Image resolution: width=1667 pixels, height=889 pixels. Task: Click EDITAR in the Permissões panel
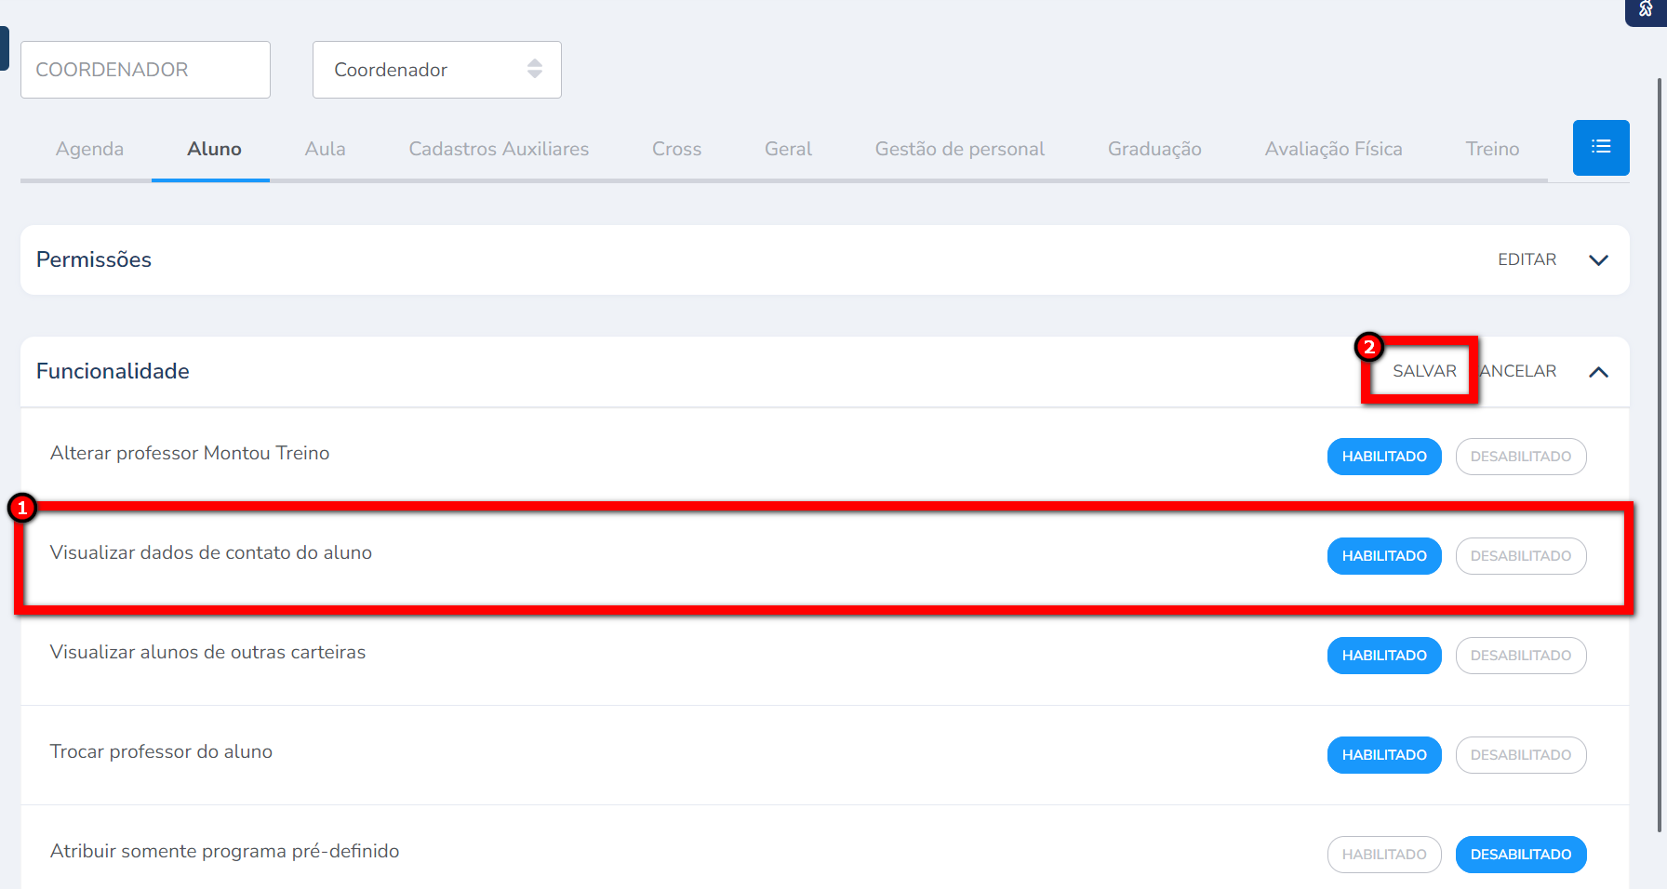[x=1527, y=259]
